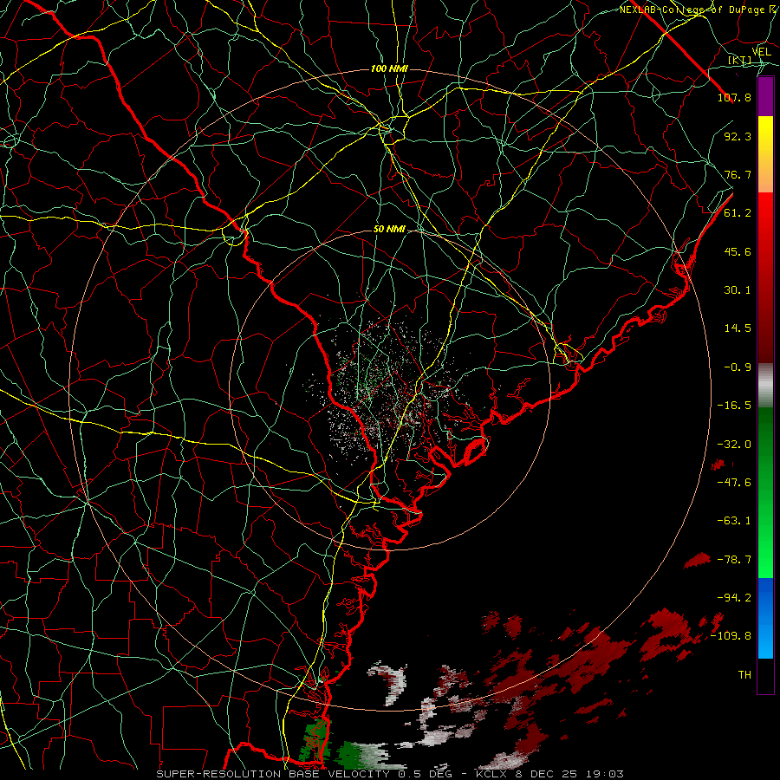The image size is (780, 780).
Task: Click the TH legend label
Action: click(744, 675)
